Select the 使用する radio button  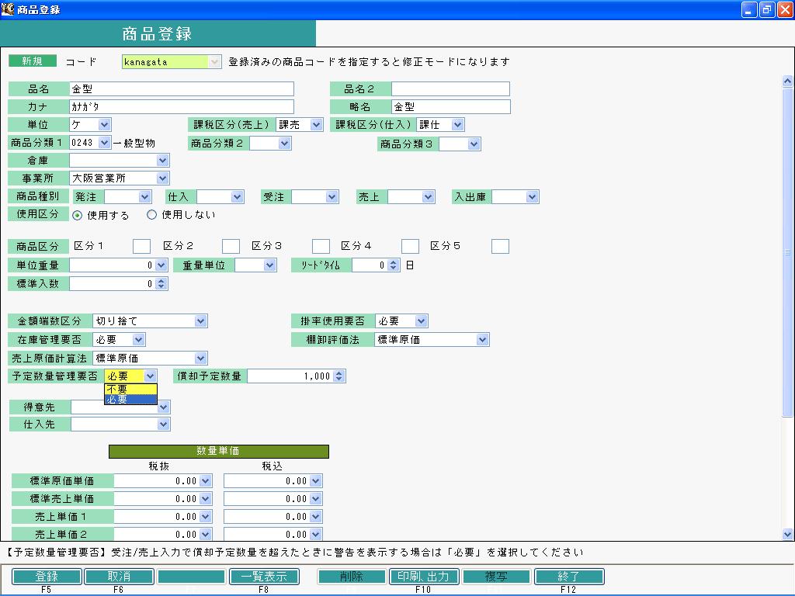(77, 216)
